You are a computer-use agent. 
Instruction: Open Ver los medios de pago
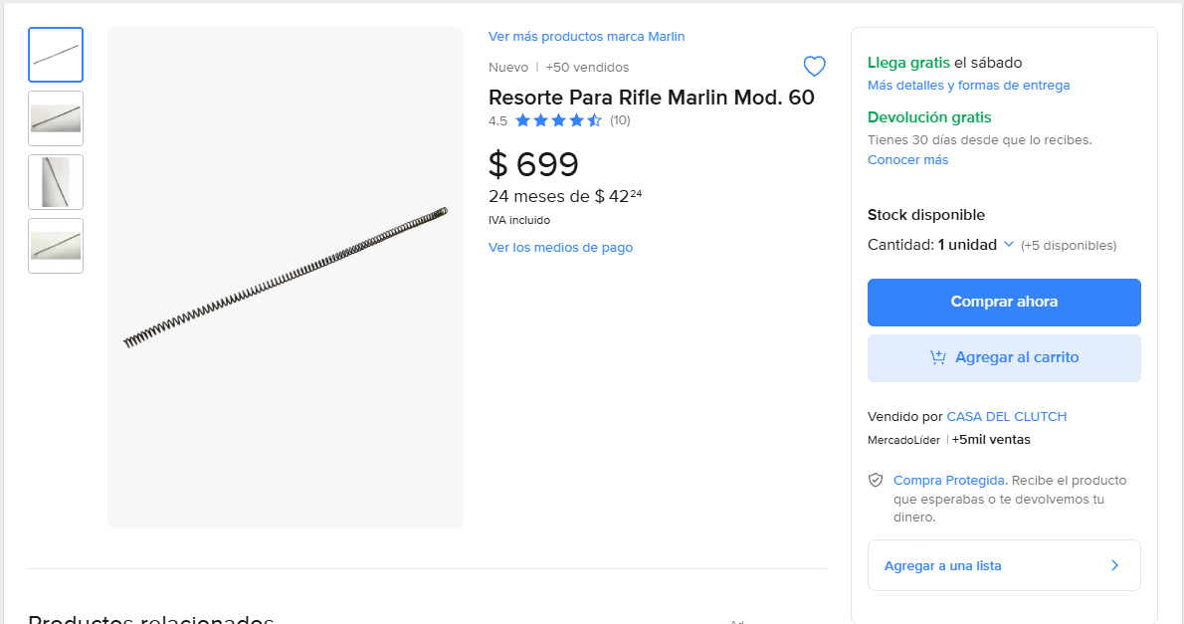click(560, 247)
